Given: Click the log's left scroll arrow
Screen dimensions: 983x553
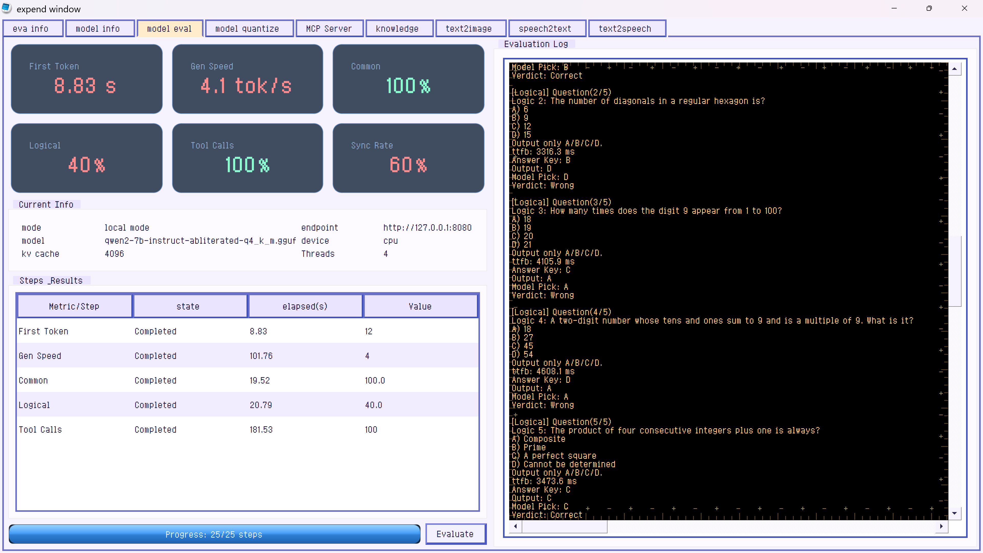Looking at the screenshot, I should (516, 526).
